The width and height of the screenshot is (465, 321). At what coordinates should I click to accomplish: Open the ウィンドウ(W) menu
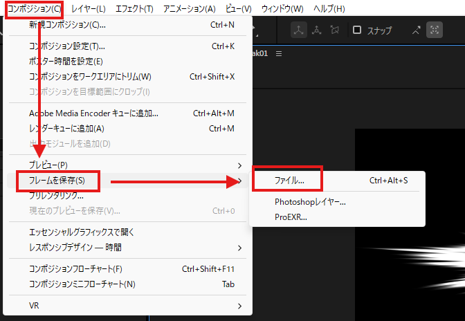point(282,9)
